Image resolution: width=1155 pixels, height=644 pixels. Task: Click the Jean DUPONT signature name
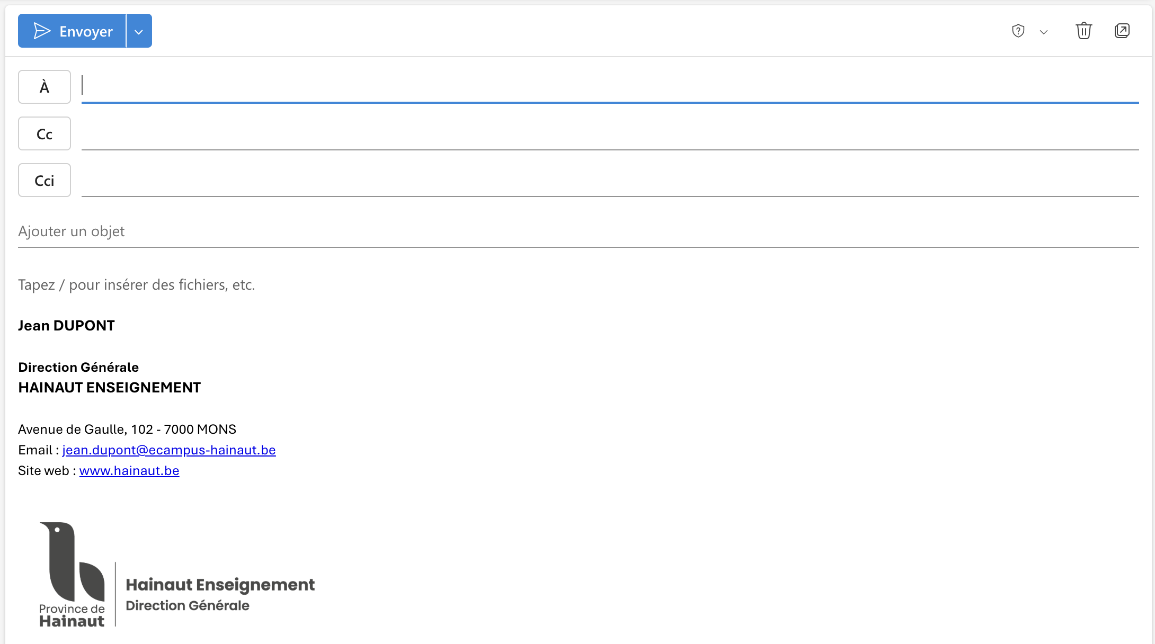click(66, 326)
